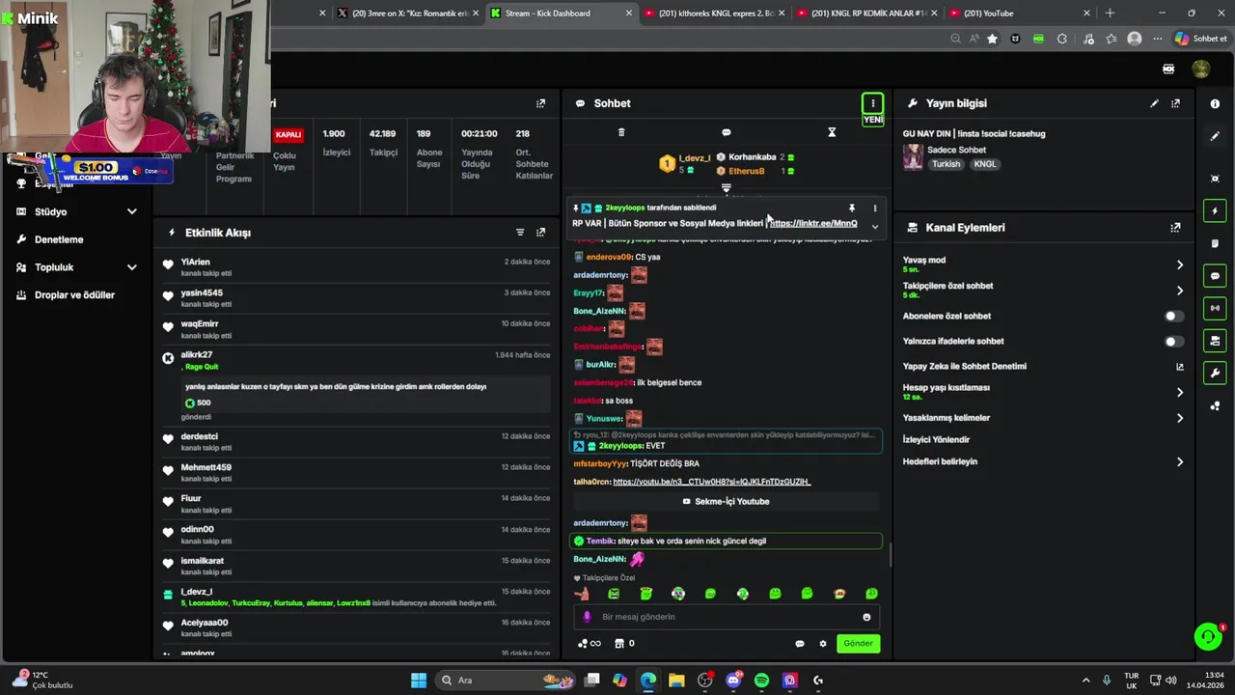This screenshot has height=695, width=1235.
Task: Click the speech bubble icon in chat toolbar
Action: (727, 132)
